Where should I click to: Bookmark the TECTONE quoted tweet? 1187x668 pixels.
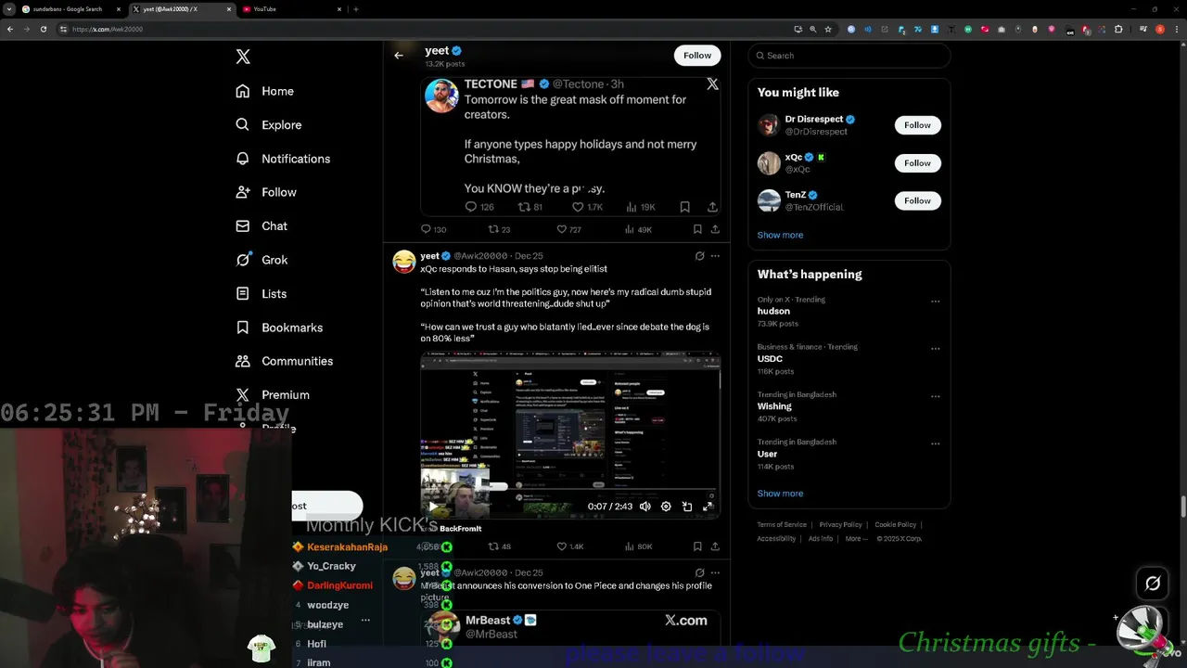[x=684, y=207]
